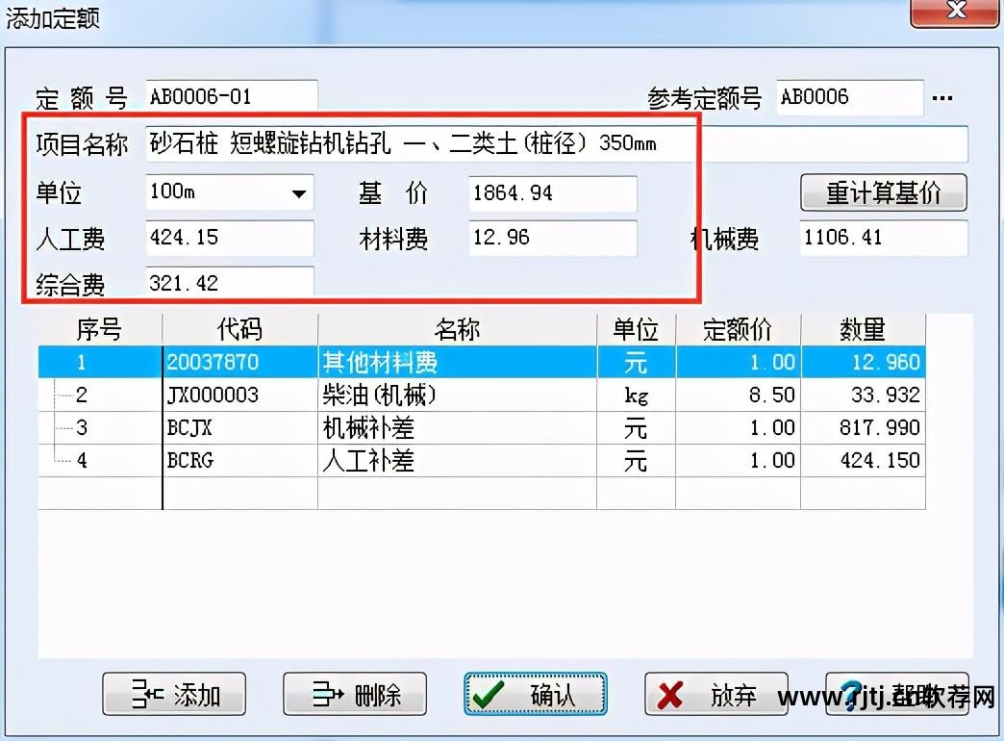Click the 数量 column header

864,329
